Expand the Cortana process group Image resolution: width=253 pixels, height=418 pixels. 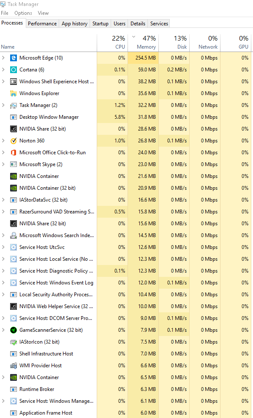click(4, 69)
